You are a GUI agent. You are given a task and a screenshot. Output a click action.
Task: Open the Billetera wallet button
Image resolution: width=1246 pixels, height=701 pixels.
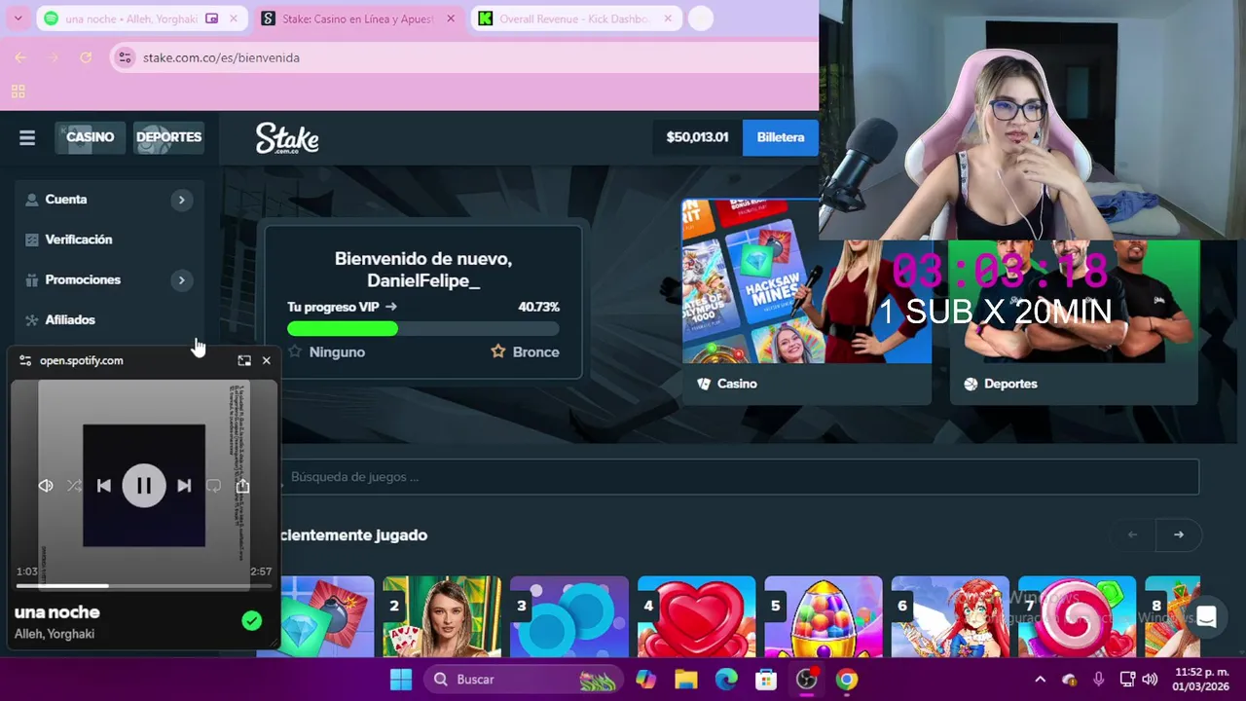[x=781, y=137]
